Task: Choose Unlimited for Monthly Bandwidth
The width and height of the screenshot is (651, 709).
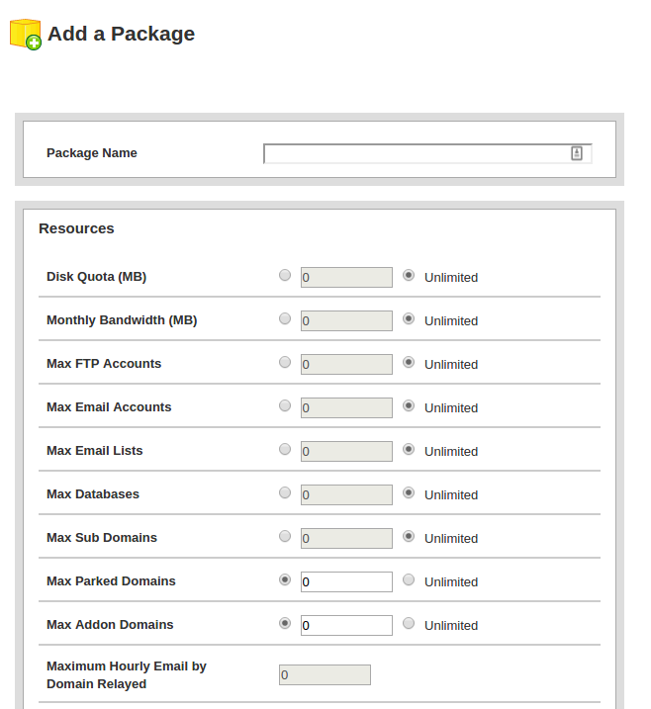Action: point(409,319)
